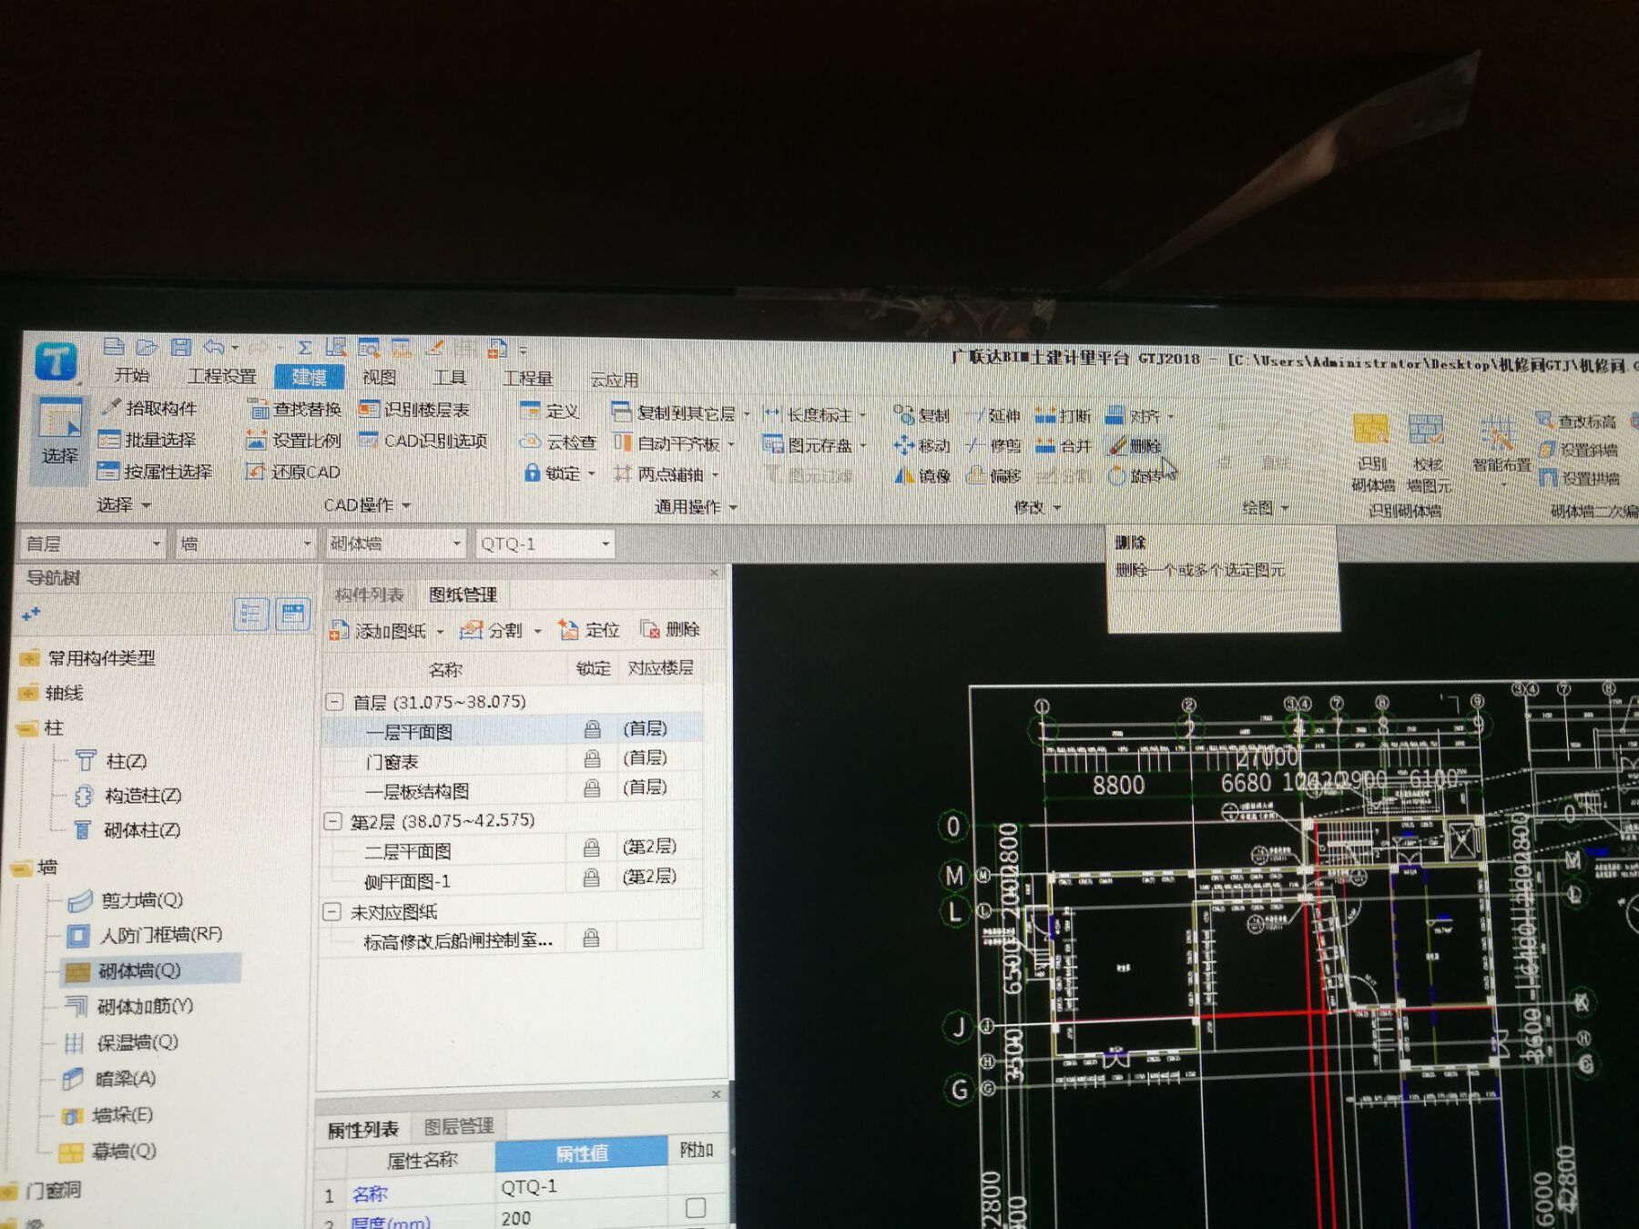Select the 批量选择 batch select tool

pos(147,440)
